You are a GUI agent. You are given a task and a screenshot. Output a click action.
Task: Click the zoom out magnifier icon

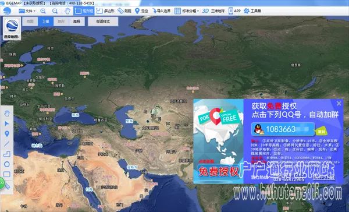click(55, 11)
